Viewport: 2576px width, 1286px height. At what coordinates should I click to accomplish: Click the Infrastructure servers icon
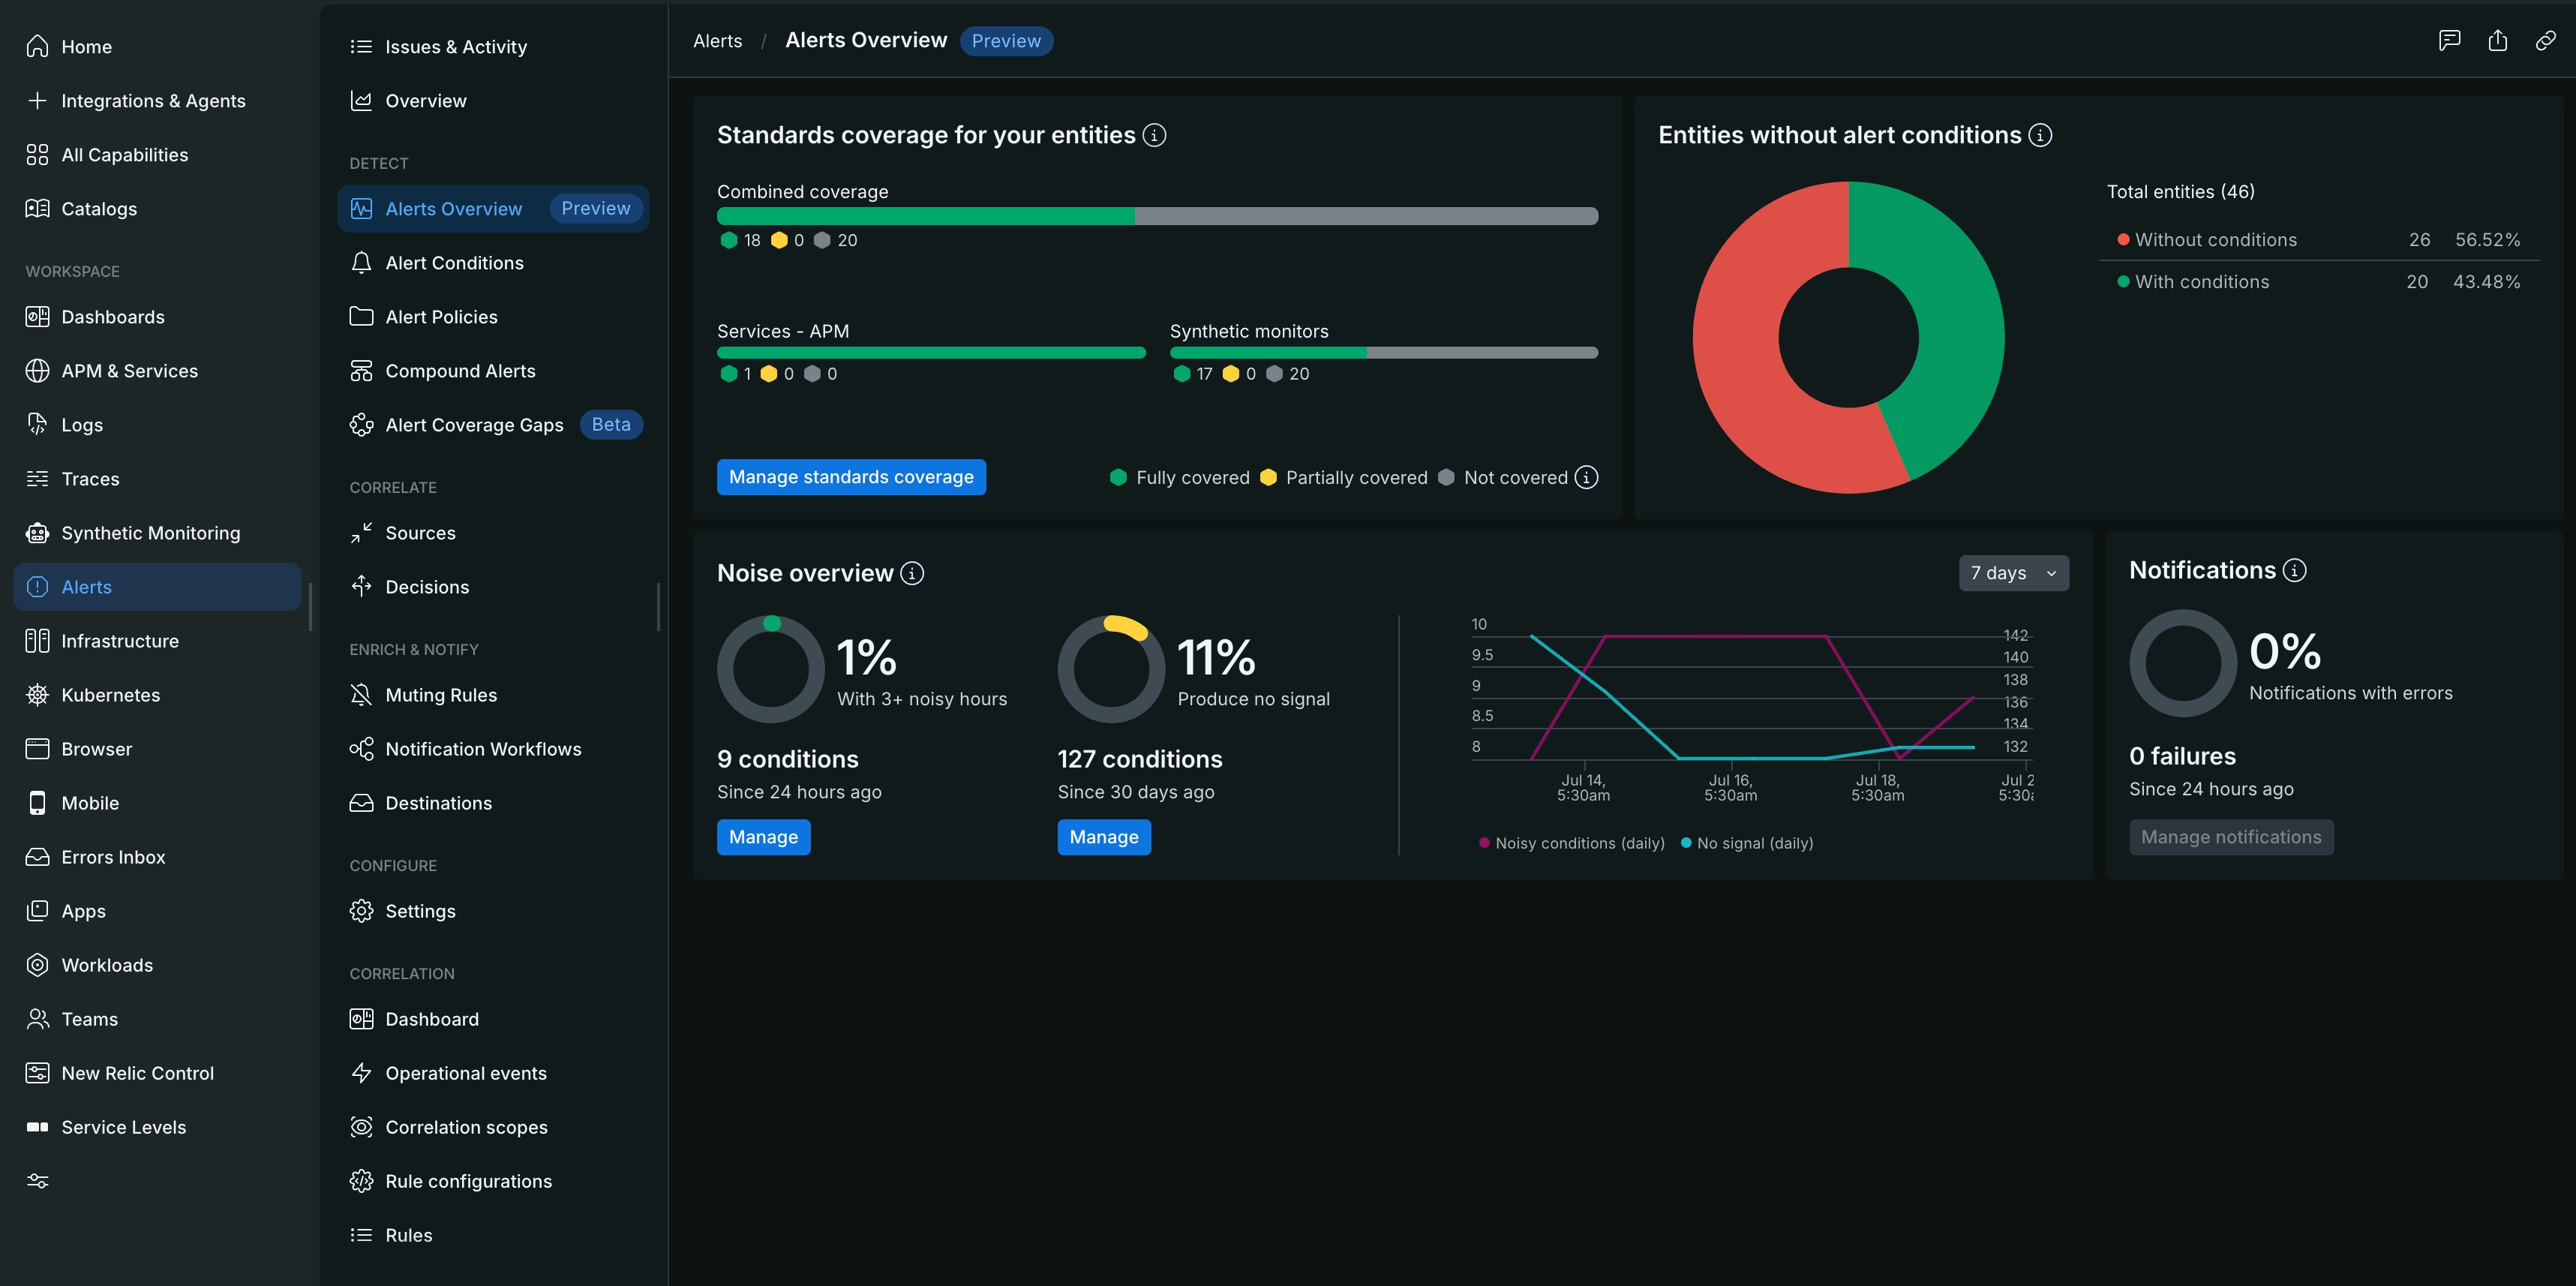(37, 640)
